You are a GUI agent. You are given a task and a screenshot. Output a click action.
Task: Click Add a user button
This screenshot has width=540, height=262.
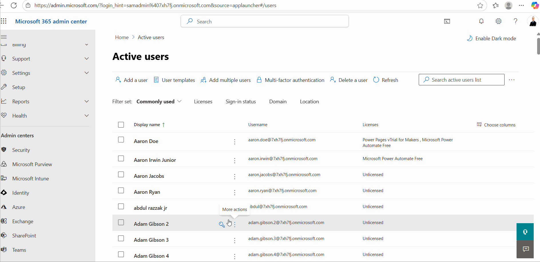[132, 80]
